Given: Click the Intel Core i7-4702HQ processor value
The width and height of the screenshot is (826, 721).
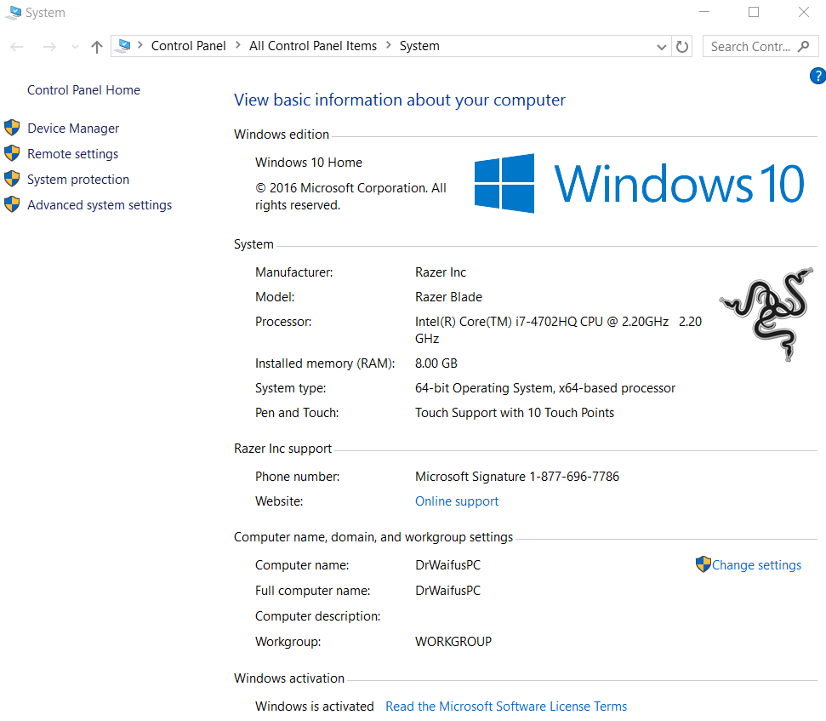Looking at the screenshot, I should pos(558,330).
